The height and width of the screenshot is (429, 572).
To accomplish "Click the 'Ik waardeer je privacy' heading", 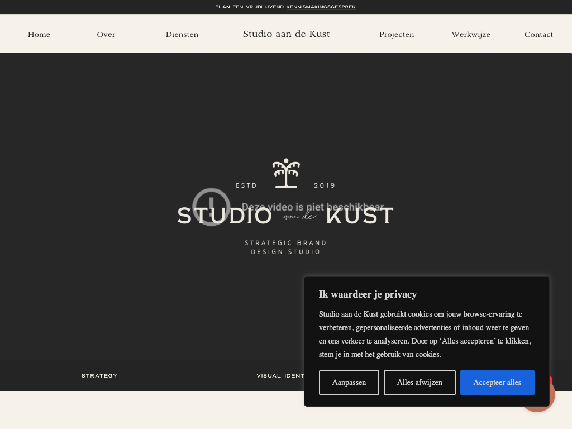I will [x=368, y=294].
